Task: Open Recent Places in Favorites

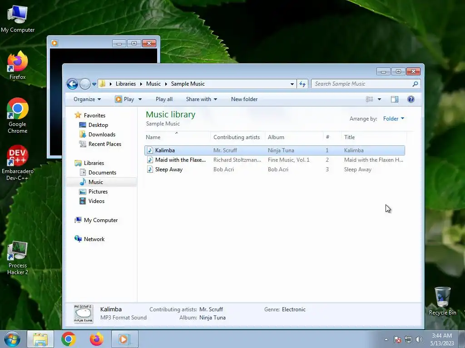Action: tap(105, 144)
